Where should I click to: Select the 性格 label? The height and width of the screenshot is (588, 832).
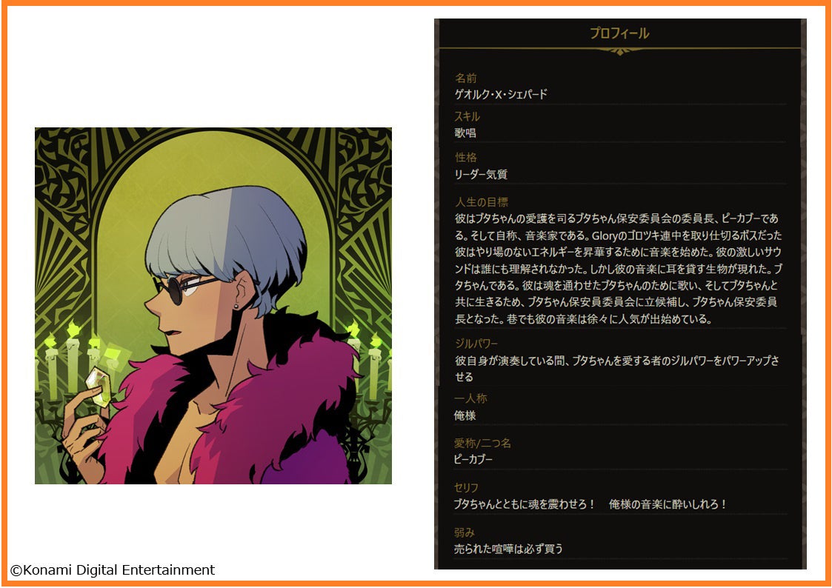tap(466, 158)
